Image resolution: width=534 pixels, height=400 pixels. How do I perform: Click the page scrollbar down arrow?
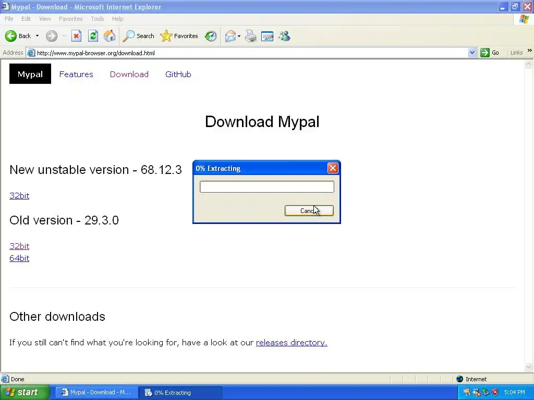[529, 367]
